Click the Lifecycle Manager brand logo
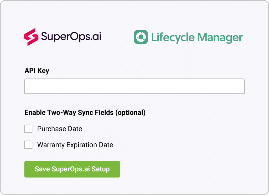This screenshot has width=269, height=195. point(188,37)
